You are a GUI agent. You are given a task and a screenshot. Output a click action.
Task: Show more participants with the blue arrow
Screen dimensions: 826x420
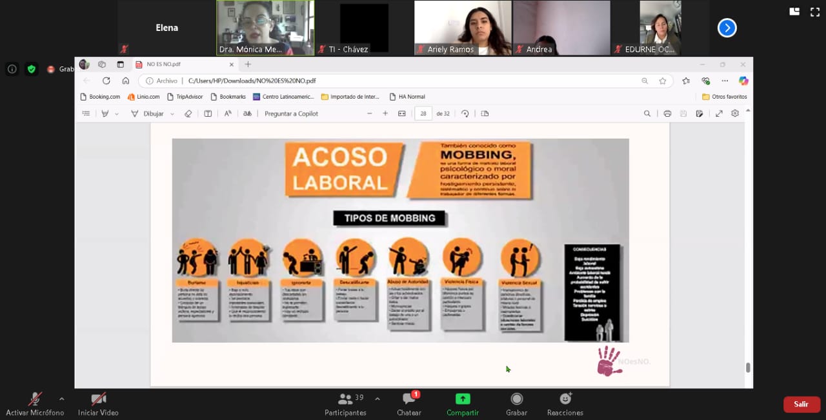click(x=727, y=28)
